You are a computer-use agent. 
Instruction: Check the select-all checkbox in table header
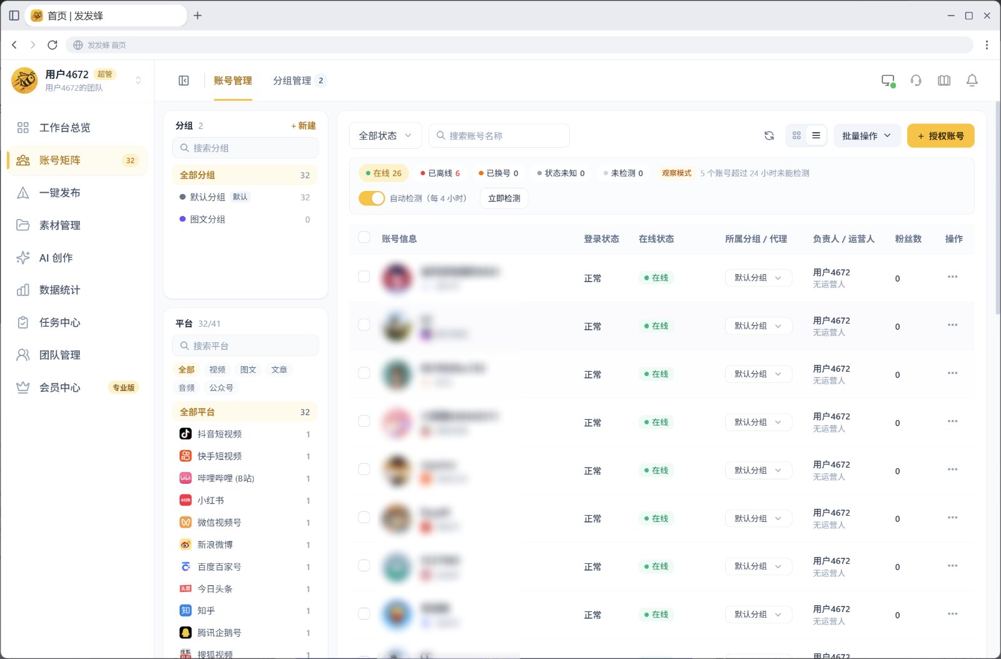click(x=364, y=237)
